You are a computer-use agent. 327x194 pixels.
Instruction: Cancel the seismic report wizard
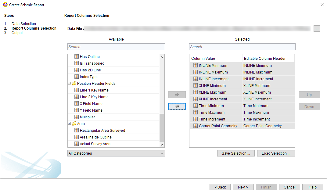tap(289, 187)
